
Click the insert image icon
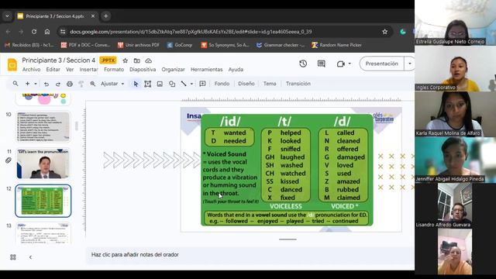click(x=160, y=84)
